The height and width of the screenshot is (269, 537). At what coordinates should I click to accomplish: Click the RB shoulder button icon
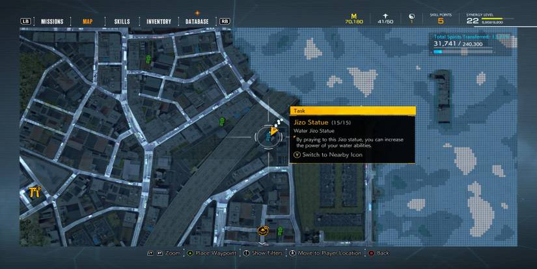(225, 21)
